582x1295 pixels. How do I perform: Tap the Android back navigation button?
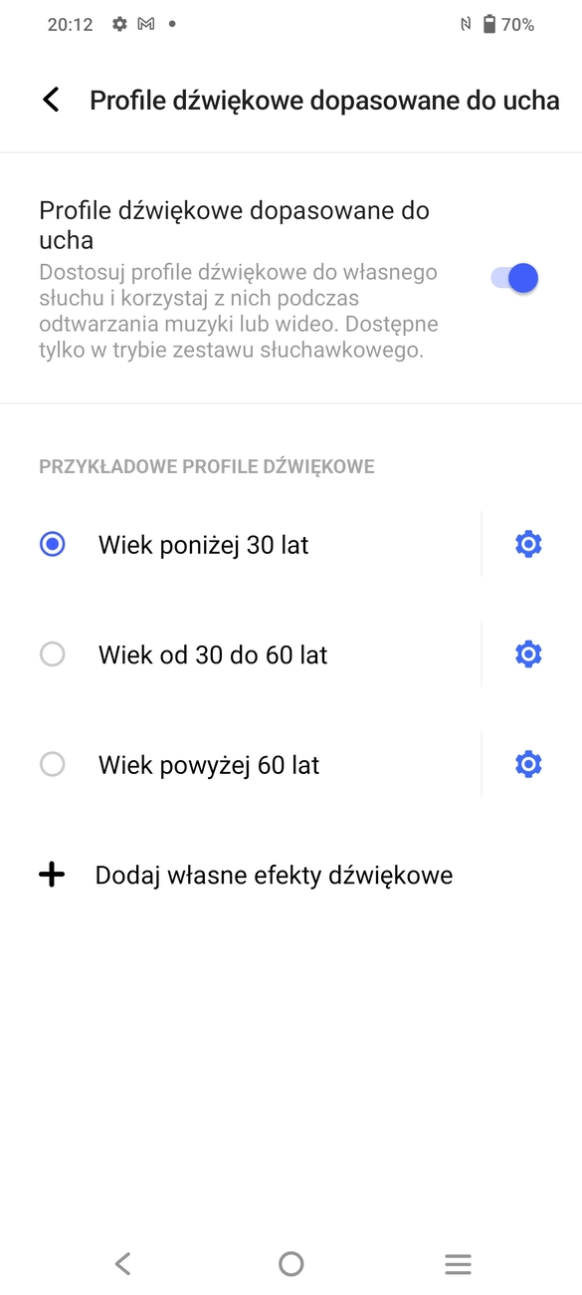[x=122, y=1264]
